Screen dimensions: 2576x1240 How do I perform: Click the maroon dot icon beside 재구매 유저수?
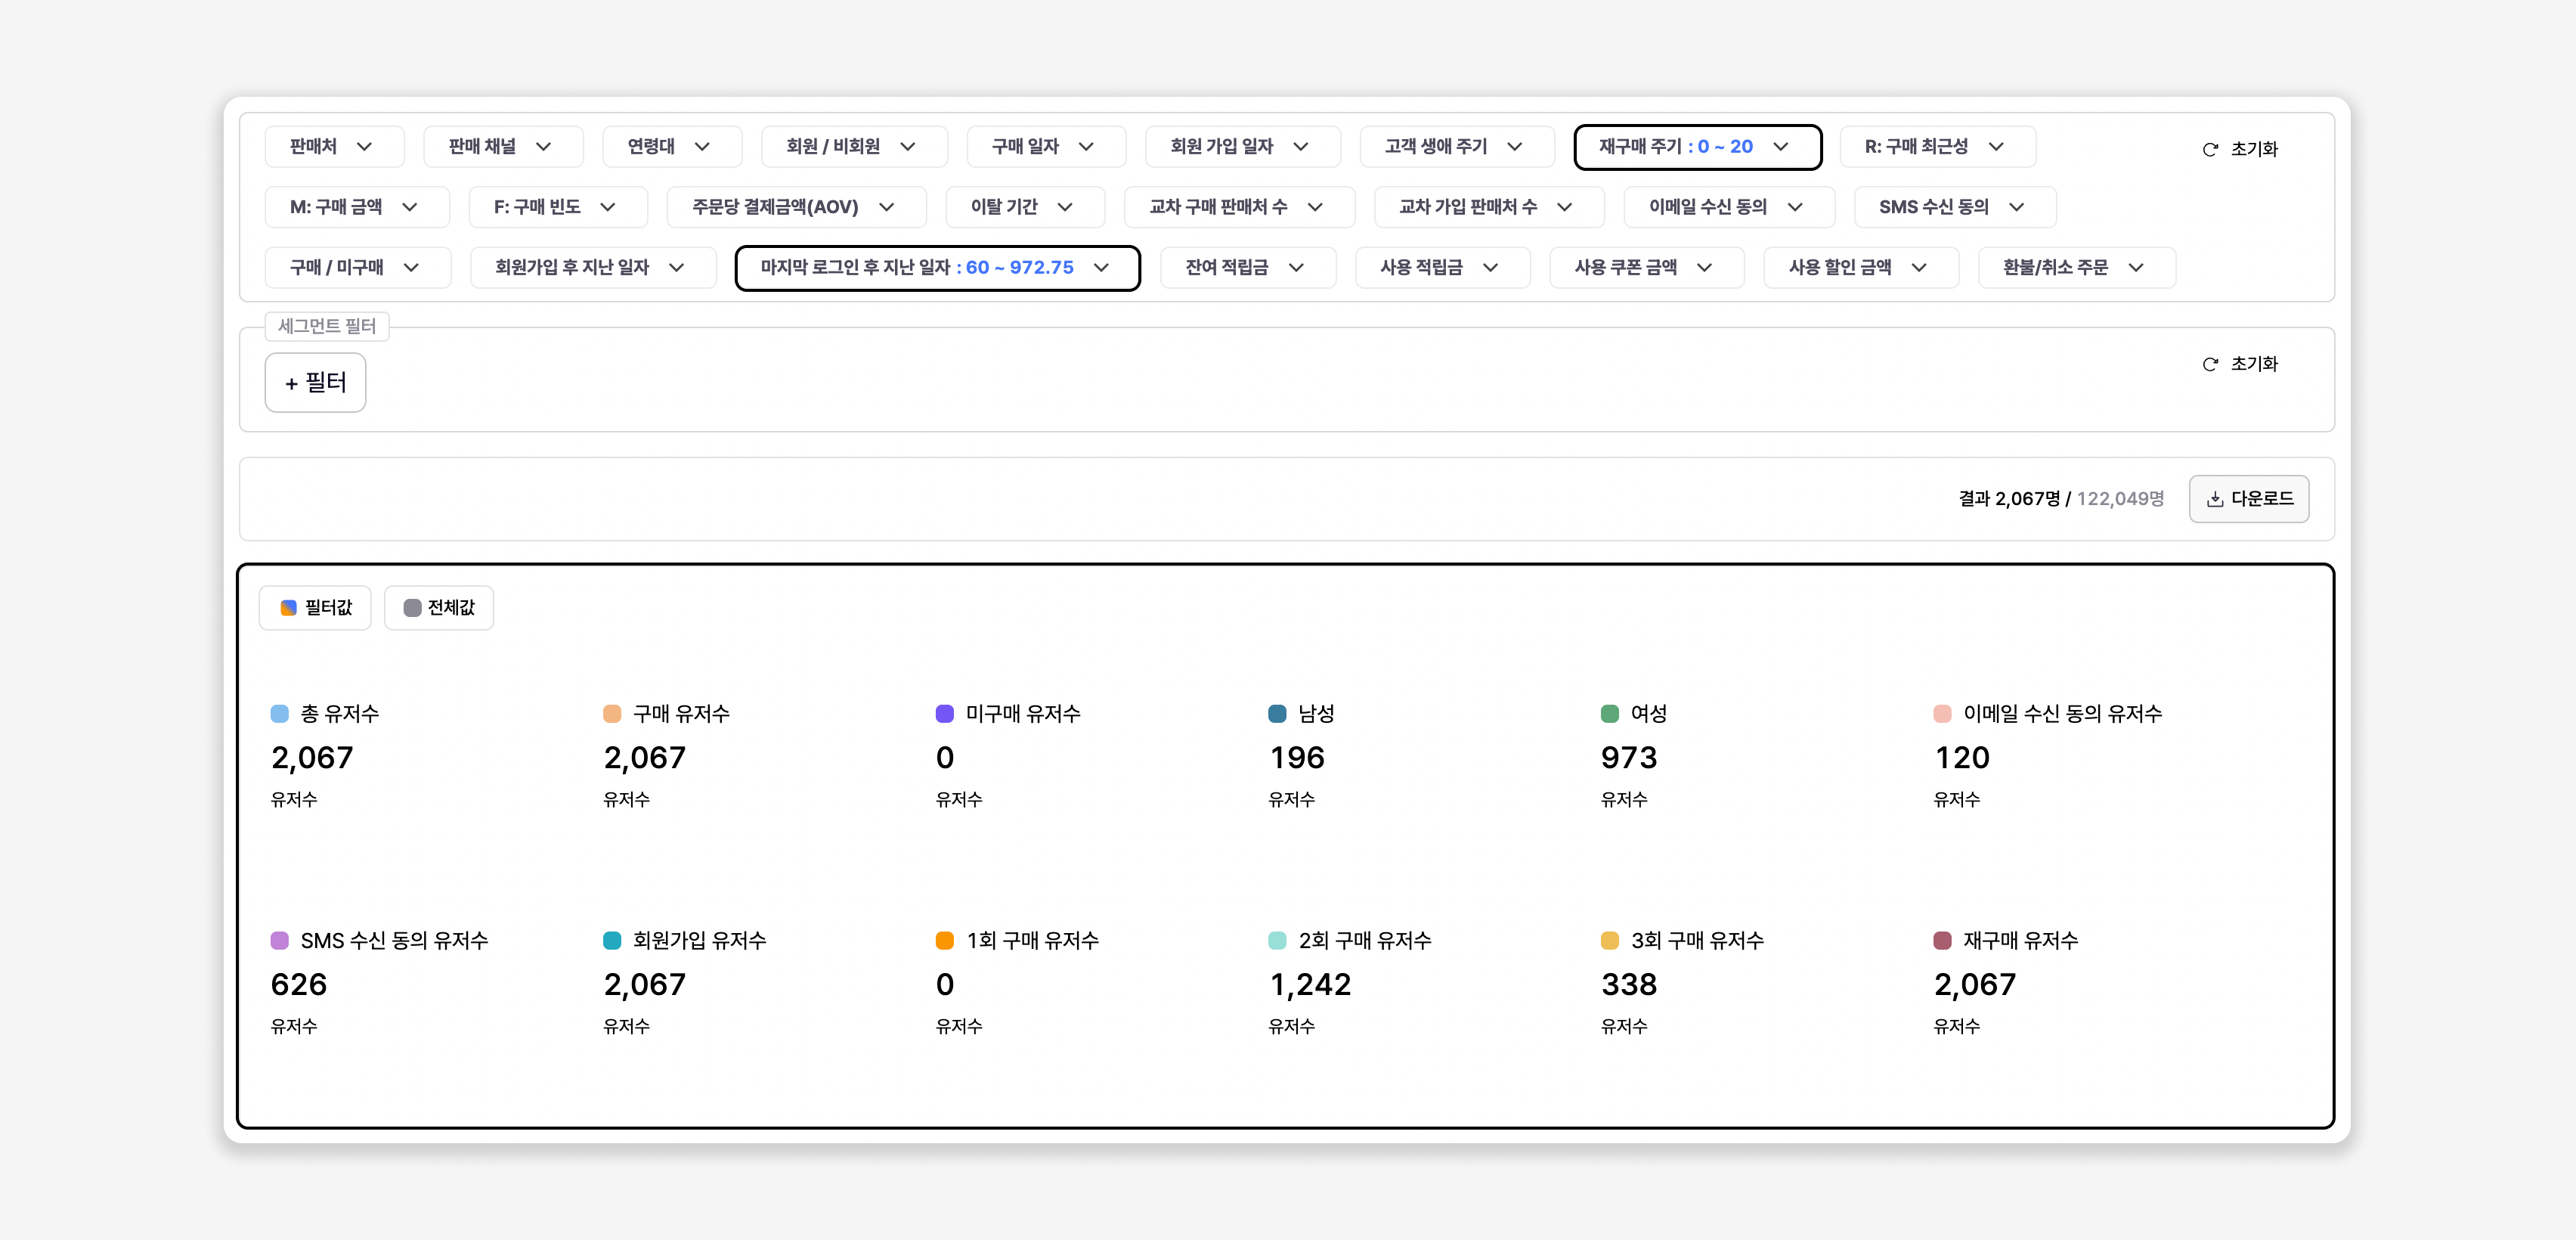tap(1943, 940)
